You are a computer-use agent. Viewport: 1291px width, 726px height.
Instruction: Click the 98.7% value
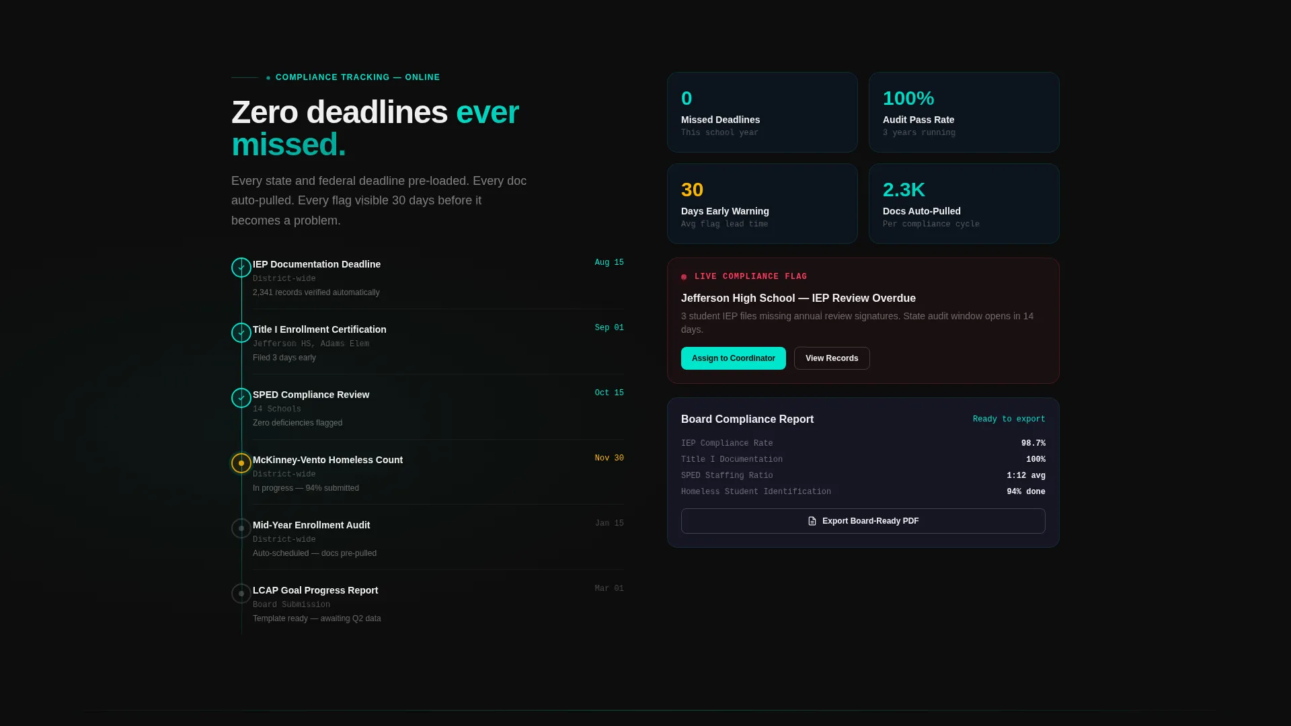coord(1033,444)
